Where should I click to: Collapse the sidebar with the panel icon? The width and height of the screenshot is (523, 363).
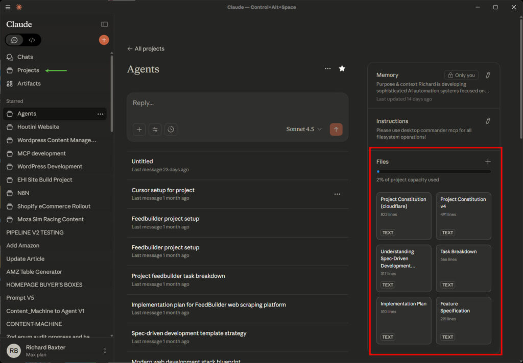[104, 24]
